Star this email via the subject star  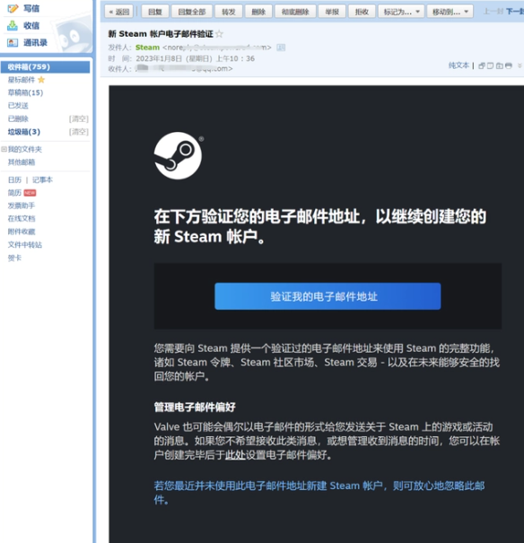click(219, 34)
